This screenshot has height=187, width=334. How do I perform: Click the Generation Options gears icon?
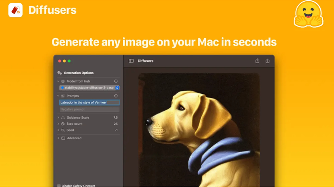60,73
